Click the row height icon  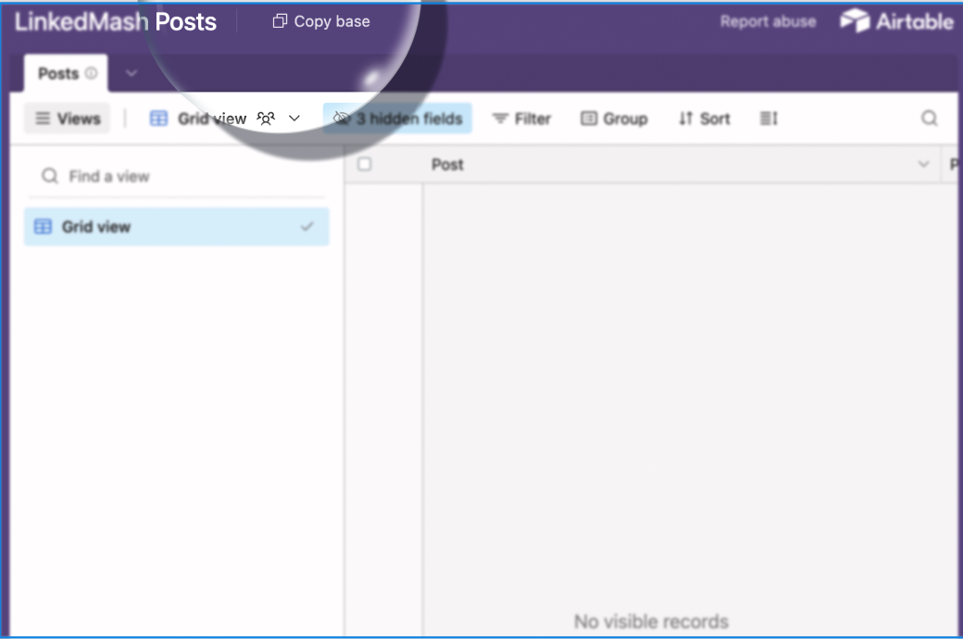769,119
